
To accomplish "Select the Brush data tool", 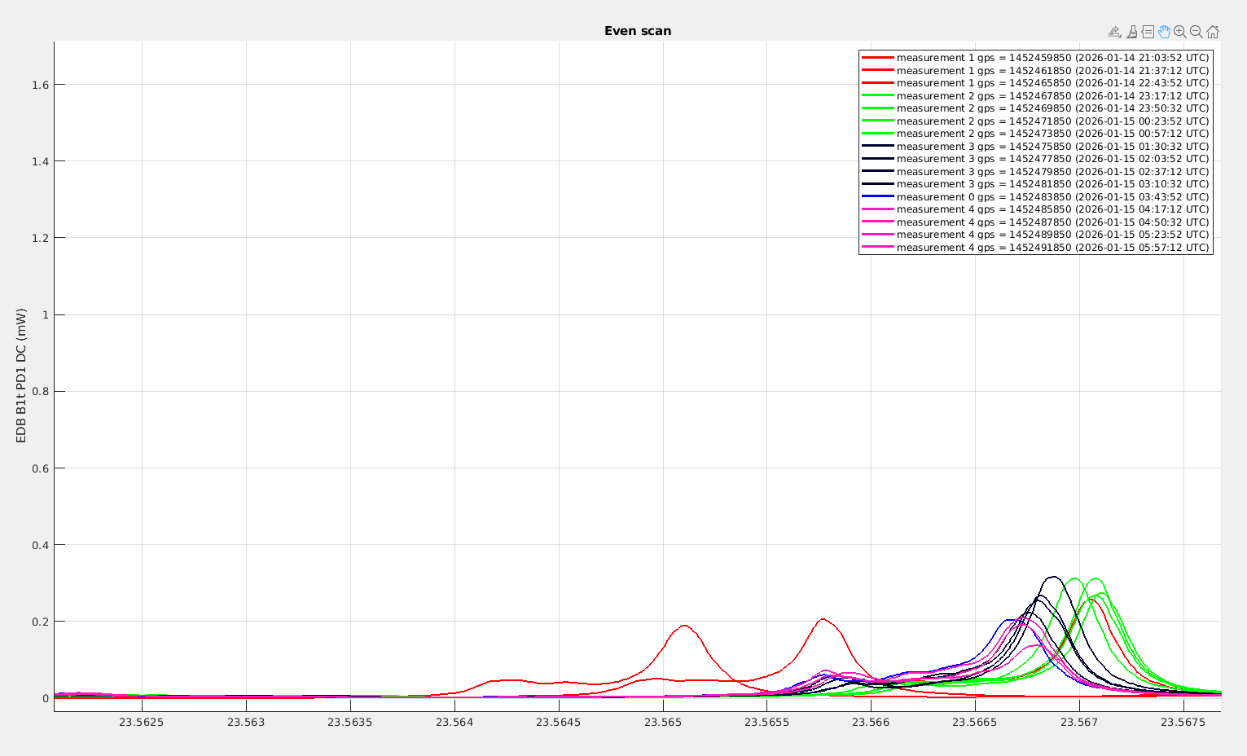I will [x=1131, y=32].
